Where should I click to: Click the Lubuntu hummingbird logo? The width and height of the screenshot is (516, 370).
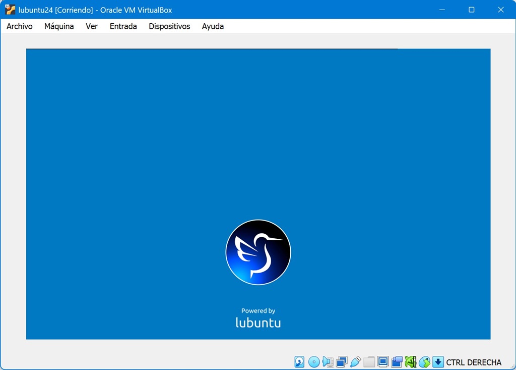[258, 252]
